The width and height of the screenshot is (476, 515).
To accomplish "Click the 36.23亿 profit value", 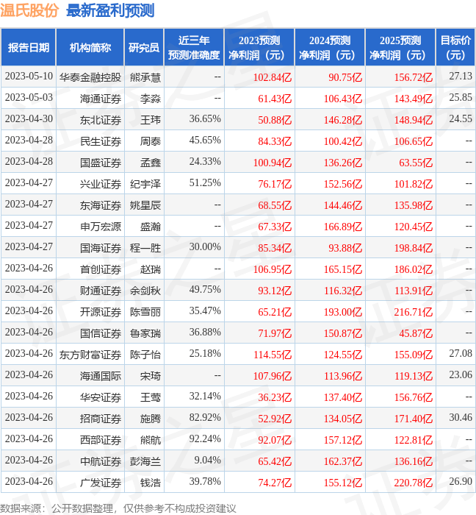I will pos(275,397).
